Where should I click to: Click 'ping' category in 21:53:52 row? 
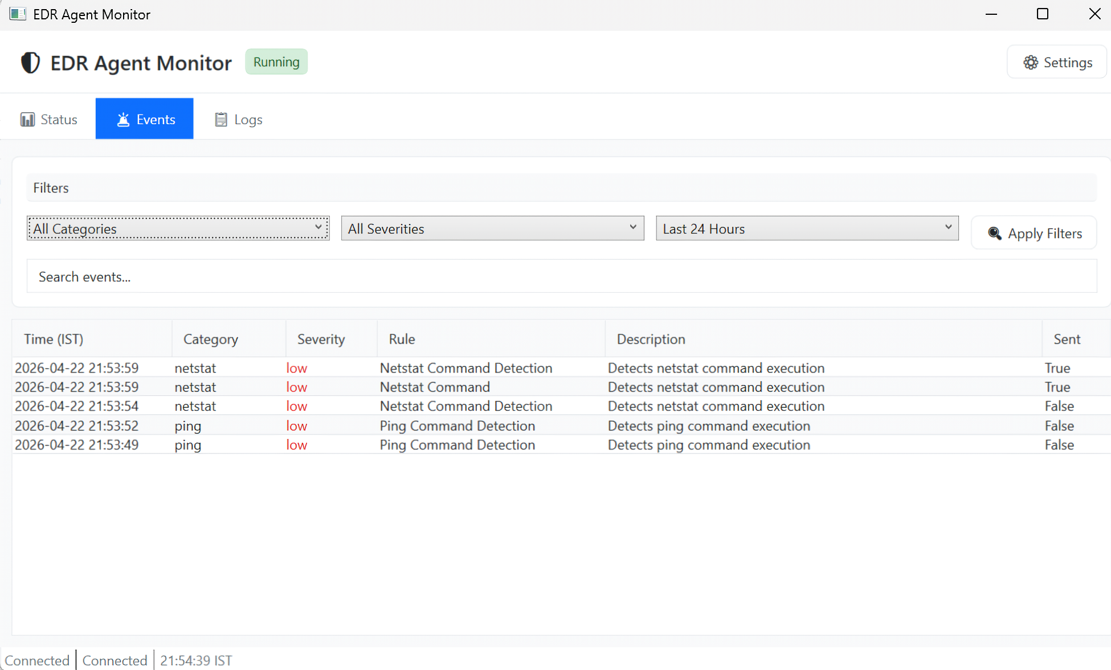point(188,426)
